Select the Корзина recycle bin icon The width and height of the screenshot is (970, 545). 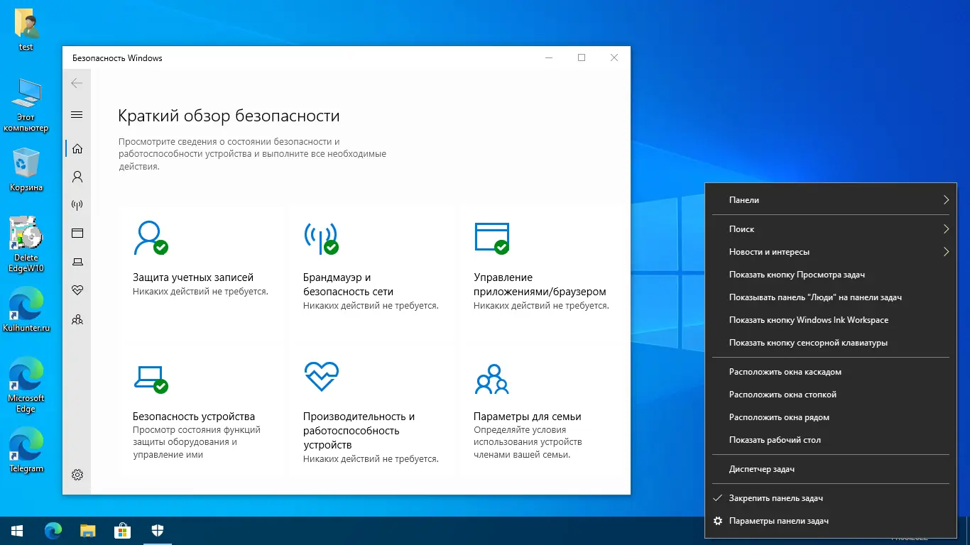tap(26, 170)
